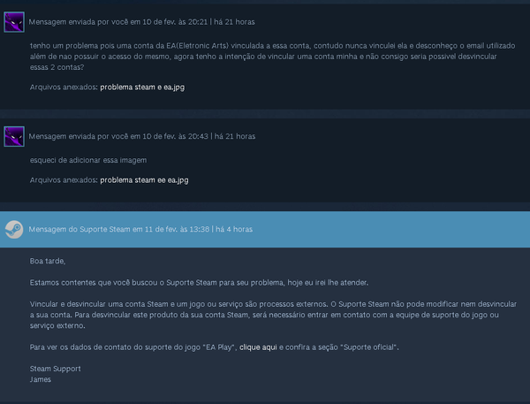The image size is (530, 404).
Task: Click "Arquivos anexados" label in the first message
Action: (62, 88)
